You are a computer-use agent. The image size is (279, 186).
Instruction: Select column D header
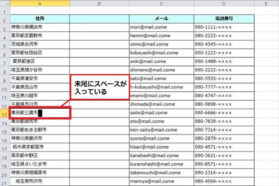click(224, 3)
